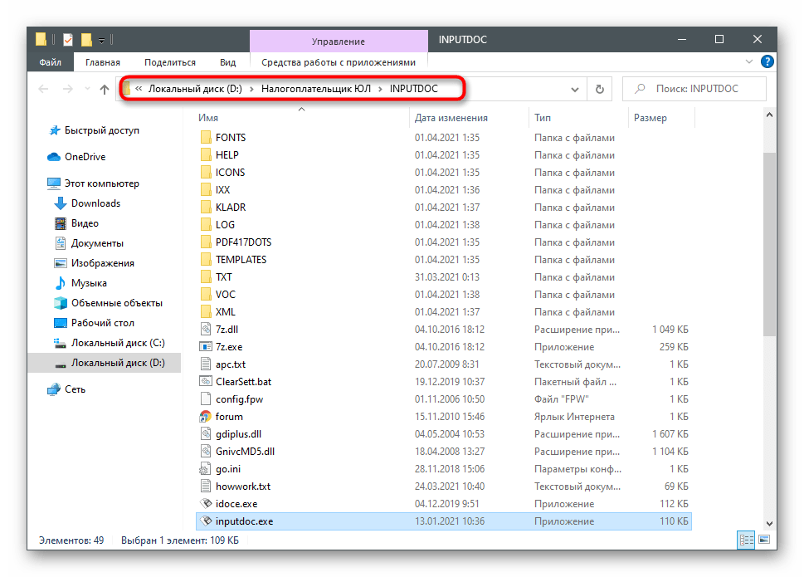This screenshot has width=804, height=577.
Task: Switch to details view in status bar
Action: [x=747, y=540]
